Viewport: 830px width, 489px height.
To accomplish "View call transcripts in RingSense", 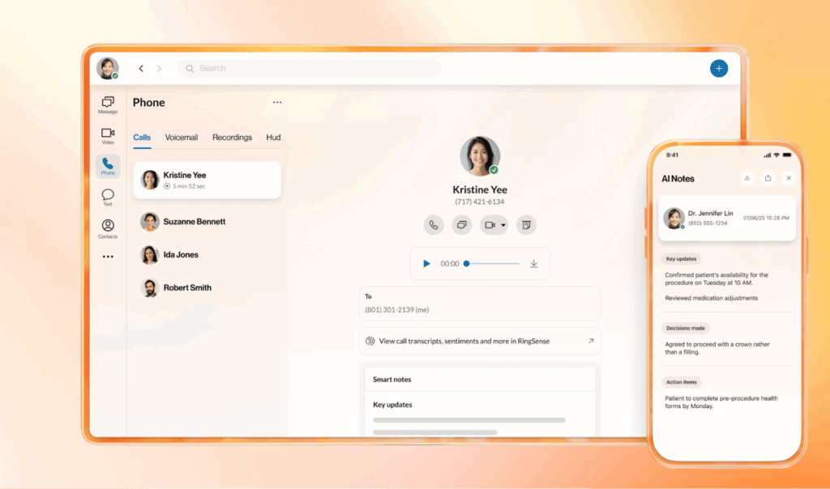I will (x=480, y=341).
